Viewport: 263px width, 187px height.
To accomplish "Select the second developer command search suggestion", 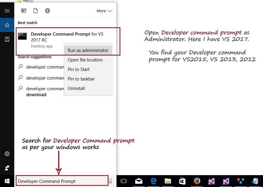I will pyautogui.click(x=41, y=78).
